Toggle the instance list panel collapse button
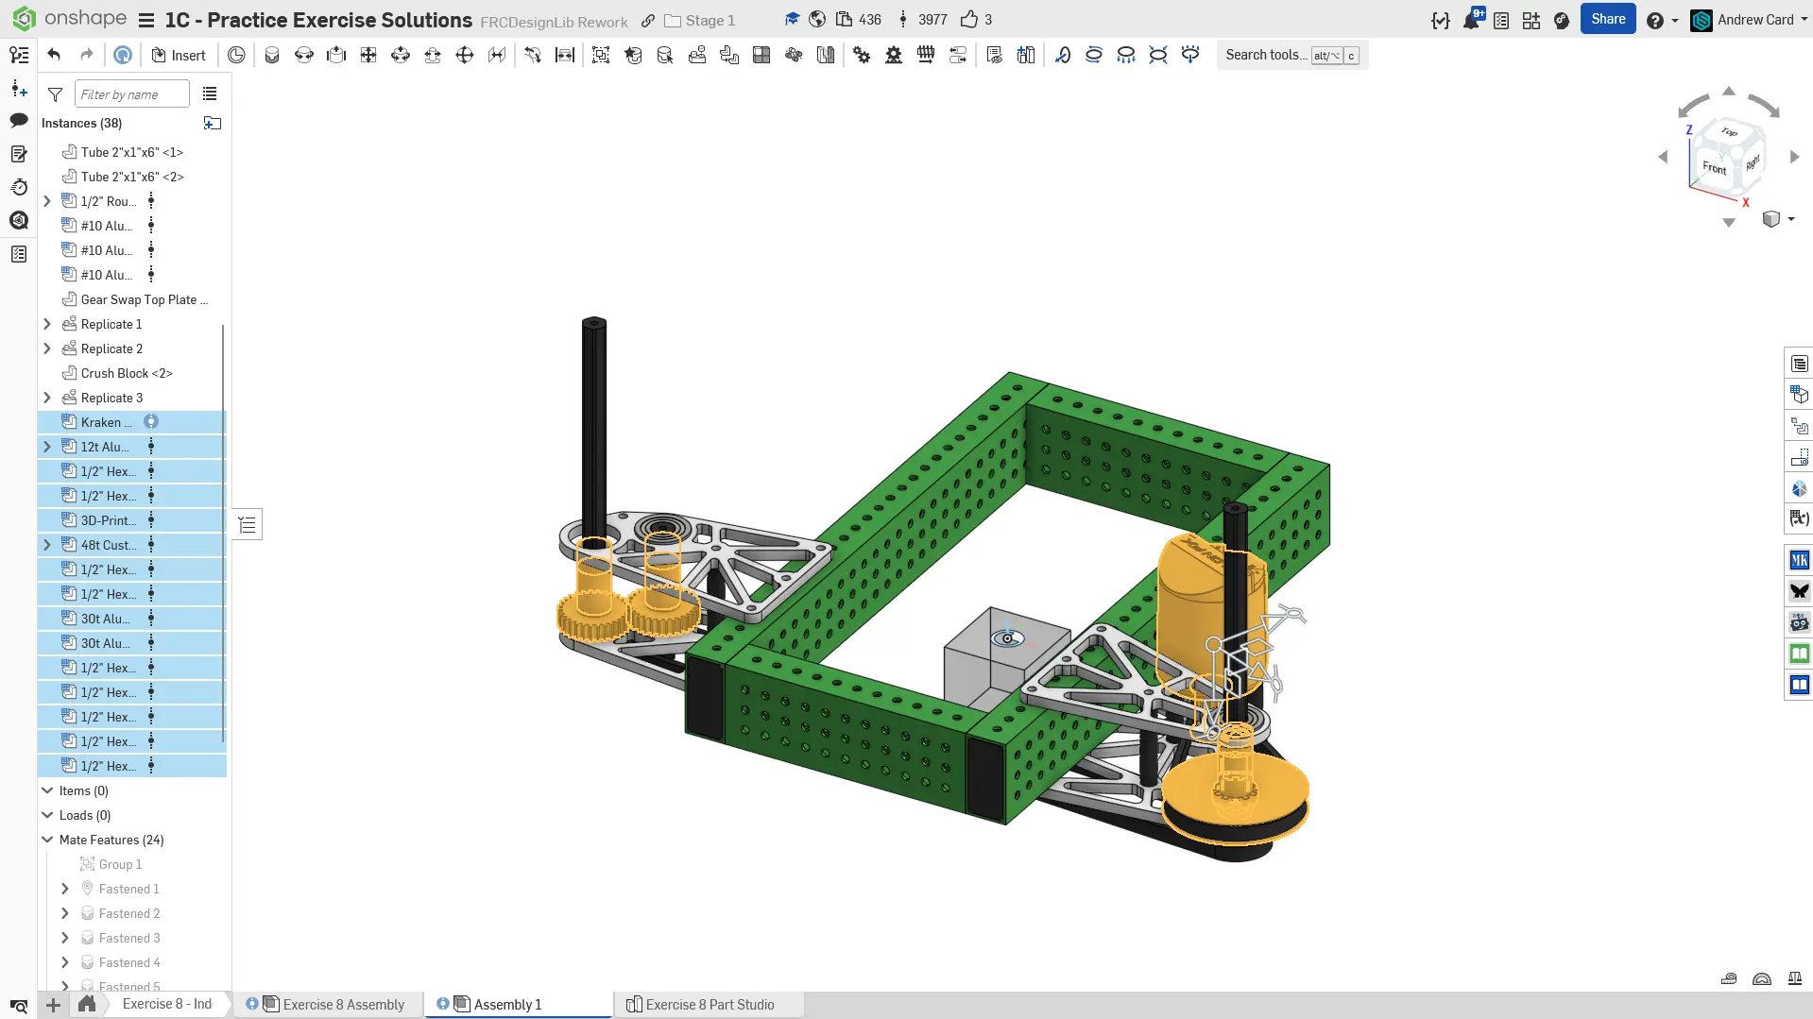Screen dimensions: 1813x1019 coord(248,524)
